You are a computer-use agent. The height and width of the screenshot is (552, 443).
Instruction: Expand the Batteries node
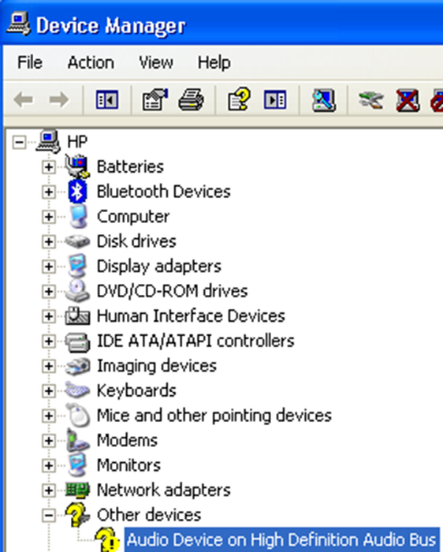49,167
